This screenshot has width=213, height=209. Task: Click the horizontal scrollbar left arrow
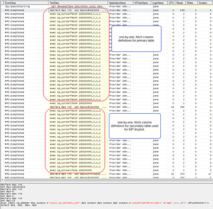[x=2, y=180]
